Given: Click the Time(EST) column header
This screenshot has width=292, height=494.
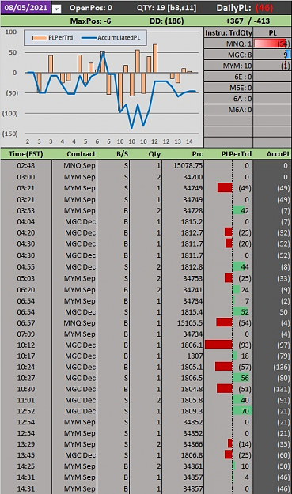Looking at the screenshot, I should (x=26, y=154).
